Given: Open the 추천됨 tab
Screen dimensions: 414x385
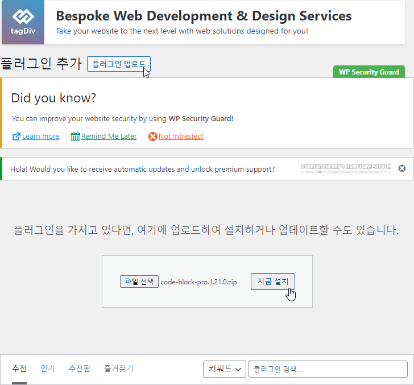Looking at the screenshot, I should click(x=79, y=369).
